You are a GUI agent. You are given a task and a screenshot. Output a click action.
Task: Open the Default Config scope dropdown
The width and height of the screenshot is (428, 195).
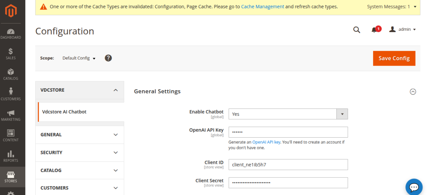click(x=78, y=58)
